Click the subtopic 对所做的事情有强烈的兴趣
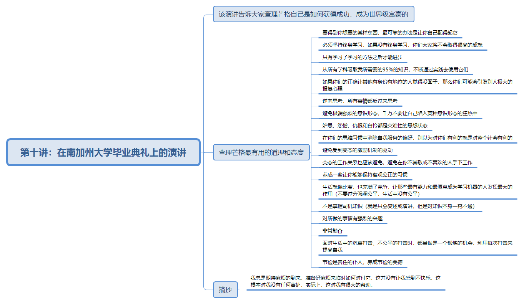Image resolution: width=524 pixels, height=304 pixels. [x=352, y=219]
